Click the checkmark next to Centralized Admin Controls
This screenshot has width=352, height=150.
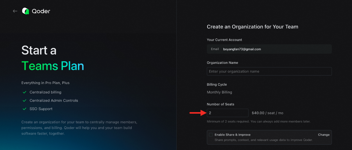click(x=25, y=101)
